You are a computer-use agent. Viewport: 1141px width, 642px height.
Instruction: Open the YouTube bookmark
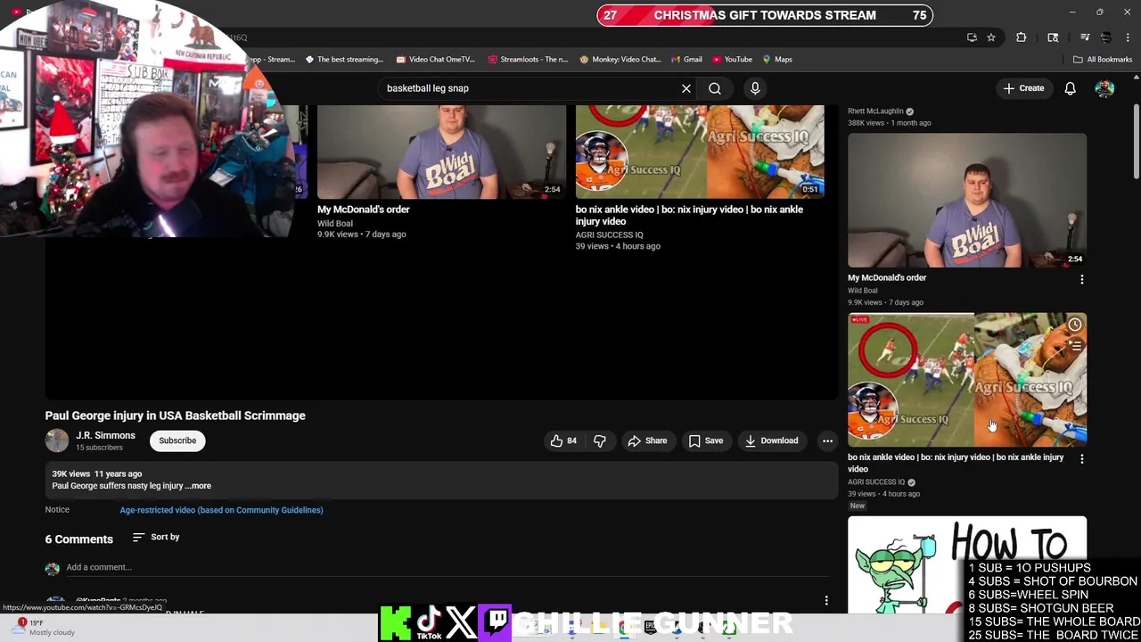coord(732,60)
